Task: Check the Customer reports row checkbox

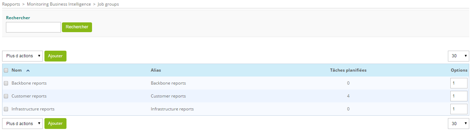Action: pos(6,96)
